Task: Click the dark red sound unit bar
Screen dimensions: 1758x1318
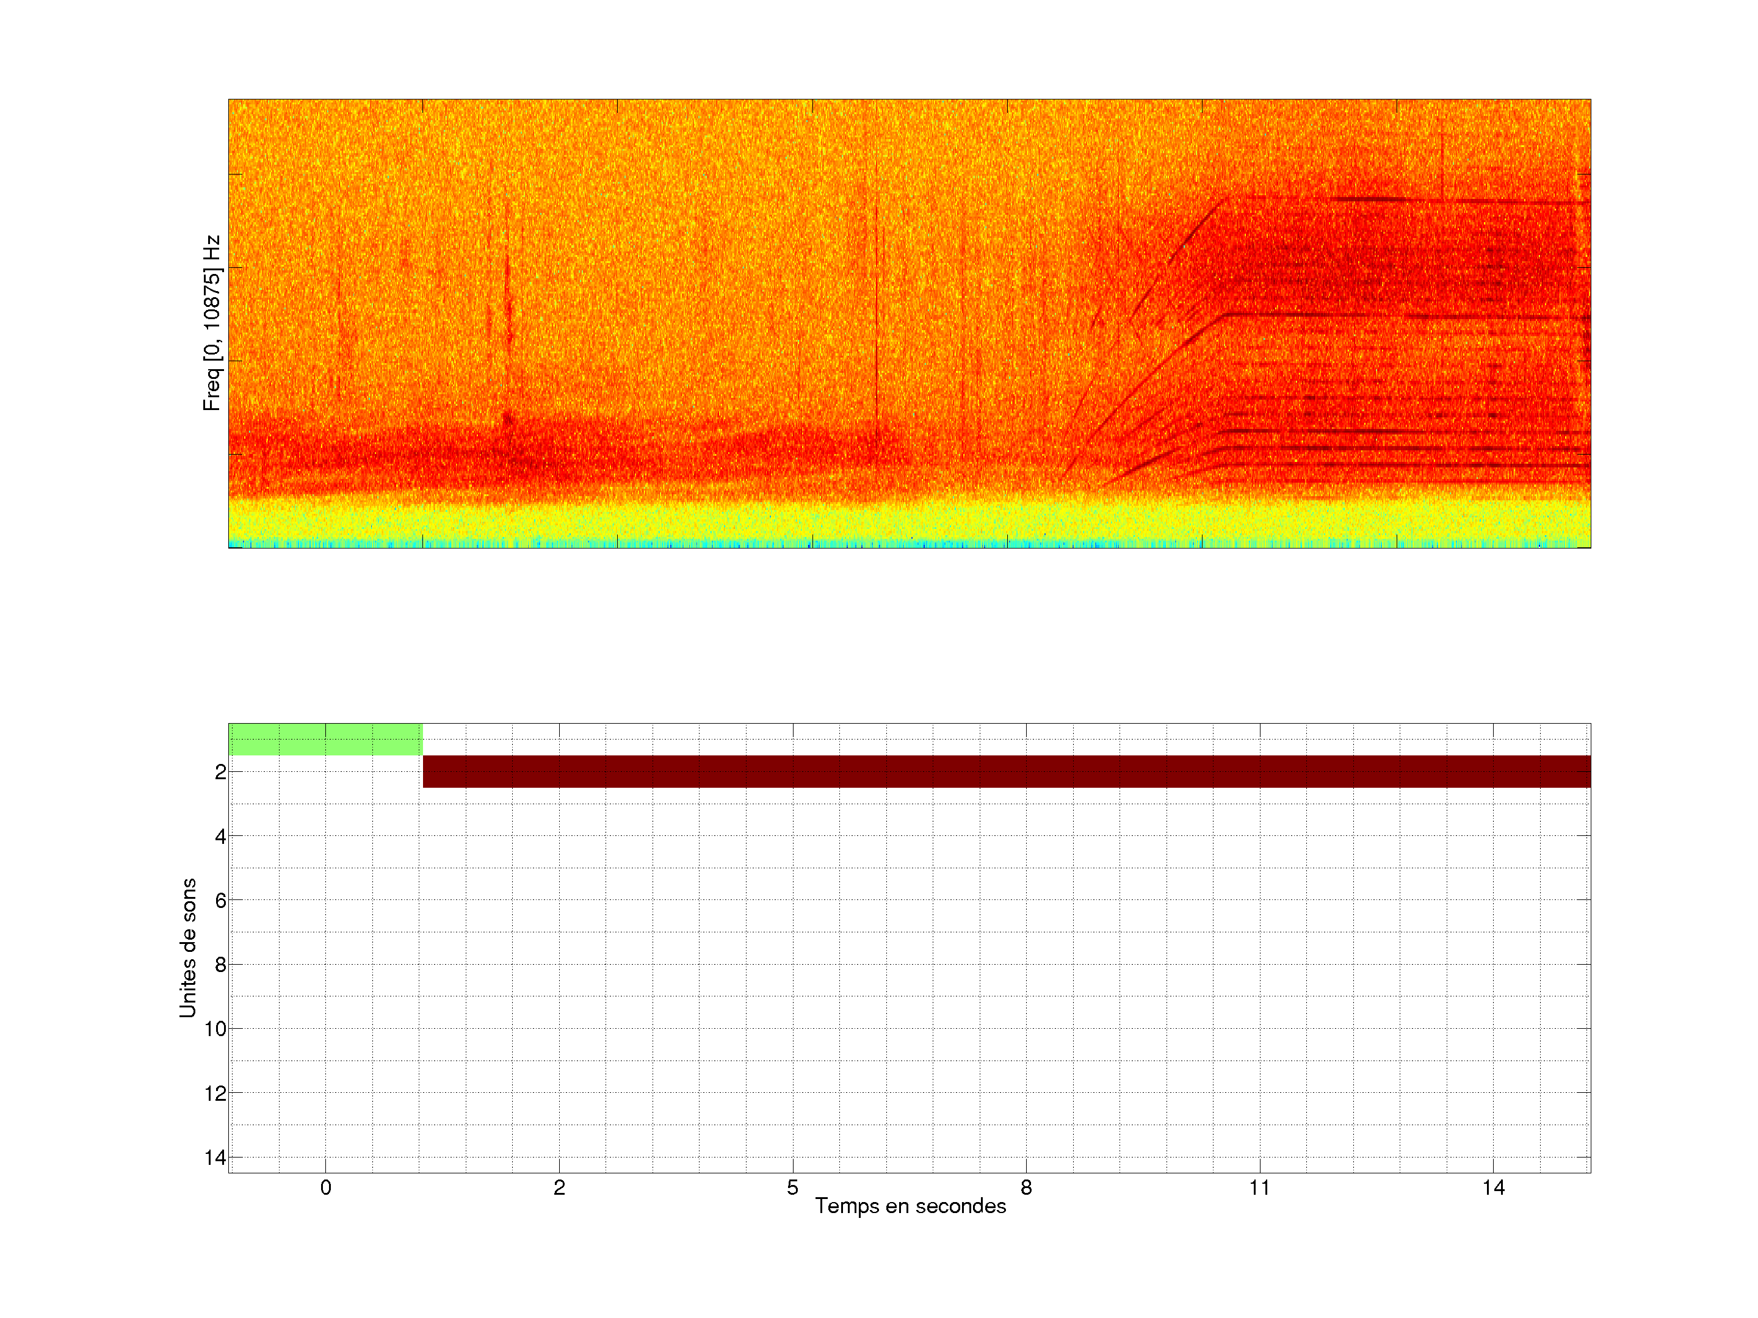Action: (x=1006, y=771)
